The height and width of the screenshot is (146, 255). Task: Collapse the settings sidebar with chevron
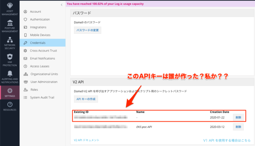(x=62, y=5)
